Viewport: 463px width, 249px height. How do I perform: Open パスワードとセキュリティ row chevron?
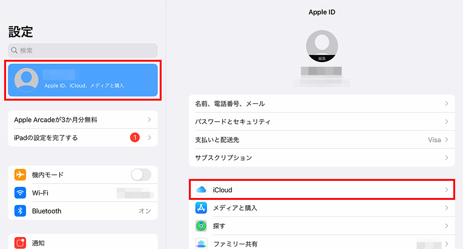(x=446, y=121)
